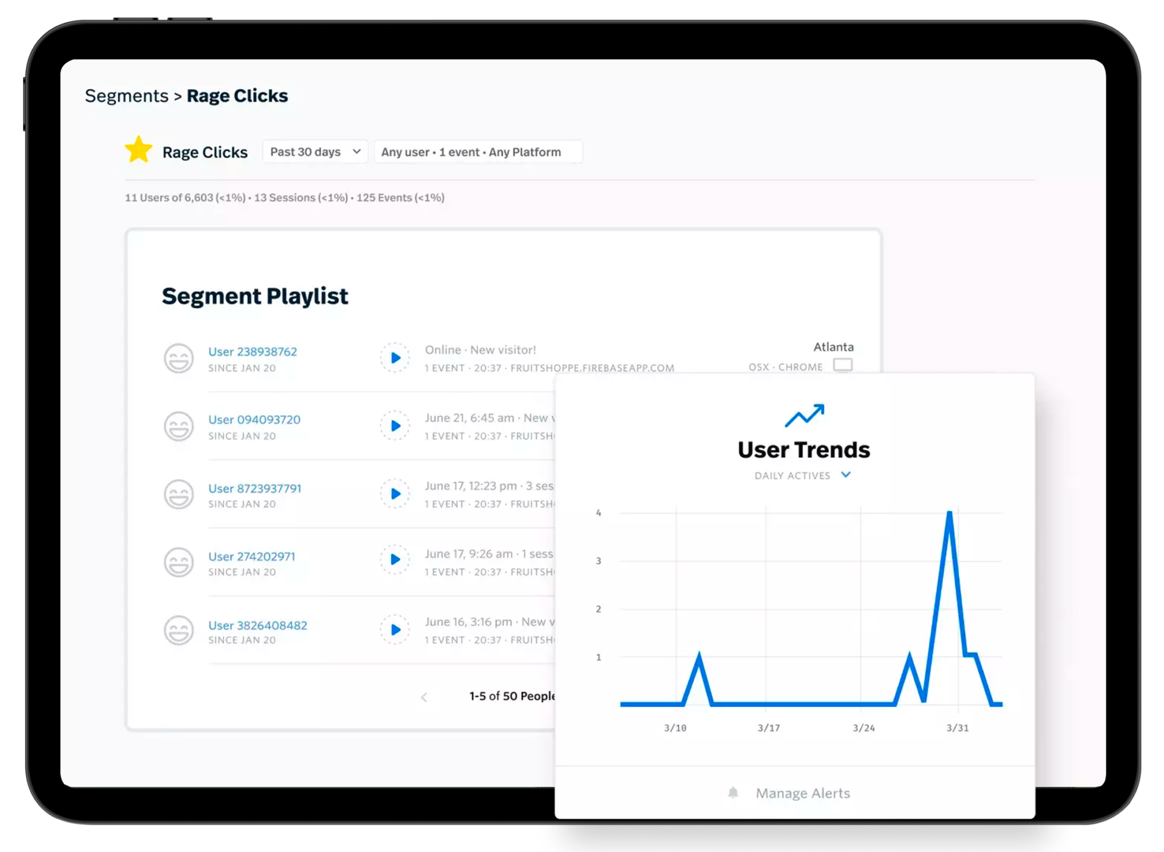Screen dimensions: 1164x852
Task: Open profile of User 238938762
Action: 253,351
